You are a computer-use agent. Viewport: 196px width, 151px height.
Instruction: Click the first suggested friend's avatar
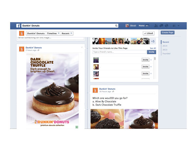tap(96, 60)
